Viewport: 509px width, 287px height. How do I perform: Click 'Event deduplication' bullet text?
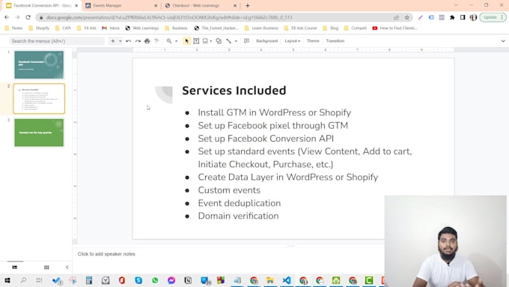(240, 203)
